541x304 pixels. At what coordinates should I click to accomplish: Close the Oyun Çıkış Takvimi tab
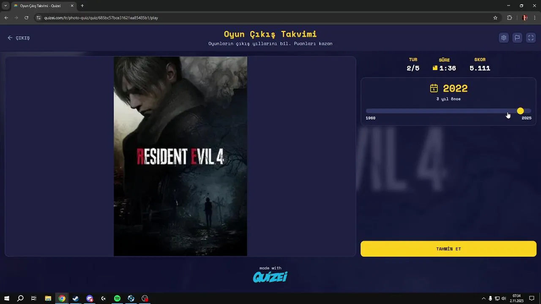[x=72, y=6]
